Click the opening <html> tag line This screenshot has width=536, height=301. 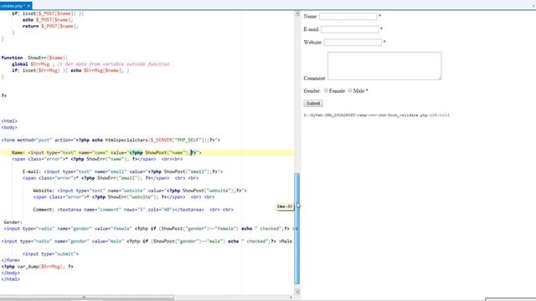coord(9,121)
